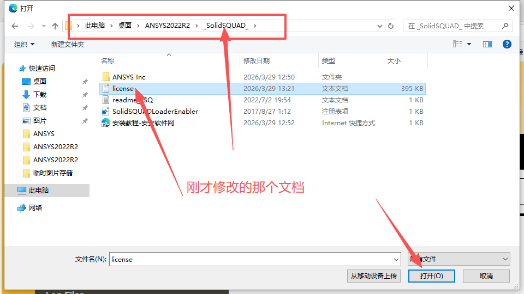Click the pin icon beside 图片
Viewport: 524px width, 294px height.
[x=85, y=121]
